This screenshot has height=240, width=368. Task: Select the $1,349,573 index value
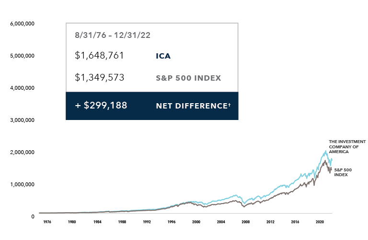point(100,78)
